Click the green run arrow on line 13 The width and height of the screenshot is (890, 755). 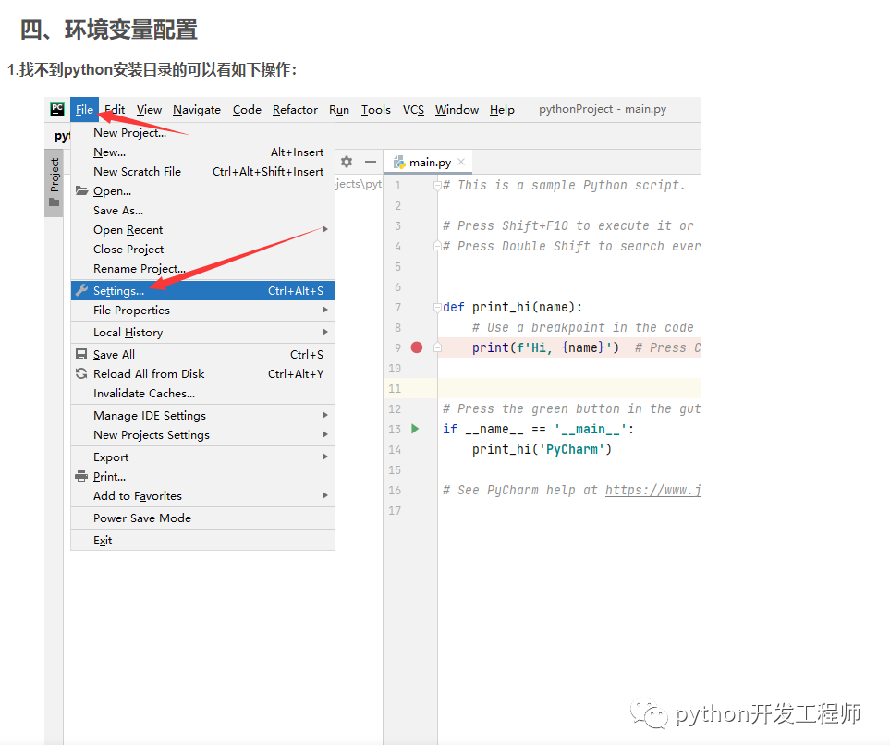pos(416,429)
